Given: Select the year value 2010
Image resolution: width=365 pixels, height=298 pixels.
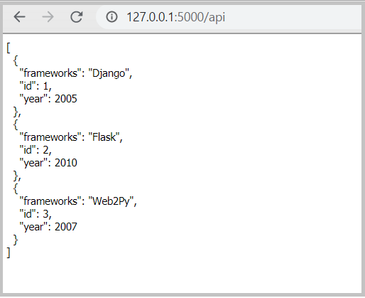Looking at the screenshot, I should tap(66, 163).
